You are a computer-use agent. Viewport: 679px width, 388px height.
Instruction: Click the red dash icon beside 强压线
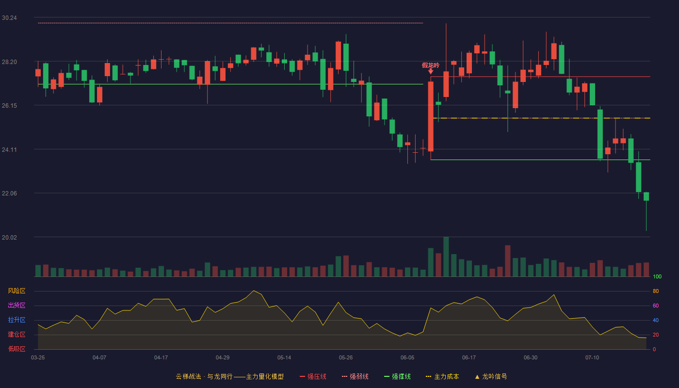coord(303,376)
